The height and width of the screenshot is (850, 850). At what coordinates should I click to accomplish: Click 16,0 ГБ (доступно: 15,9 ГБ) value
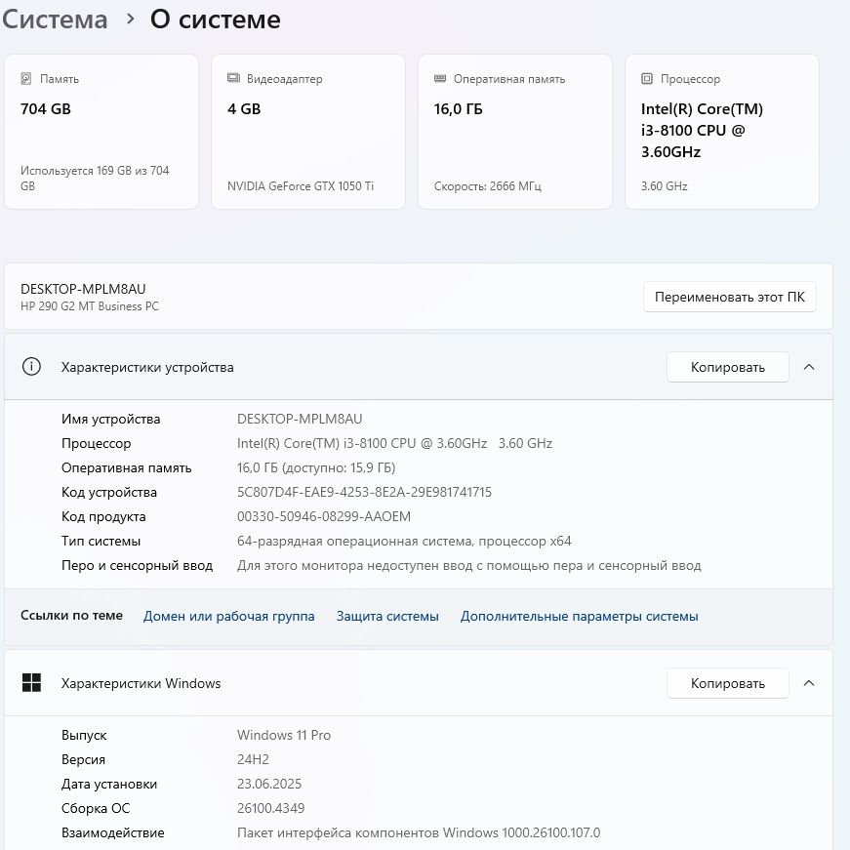pyautogui.click(x=316, y=467)
